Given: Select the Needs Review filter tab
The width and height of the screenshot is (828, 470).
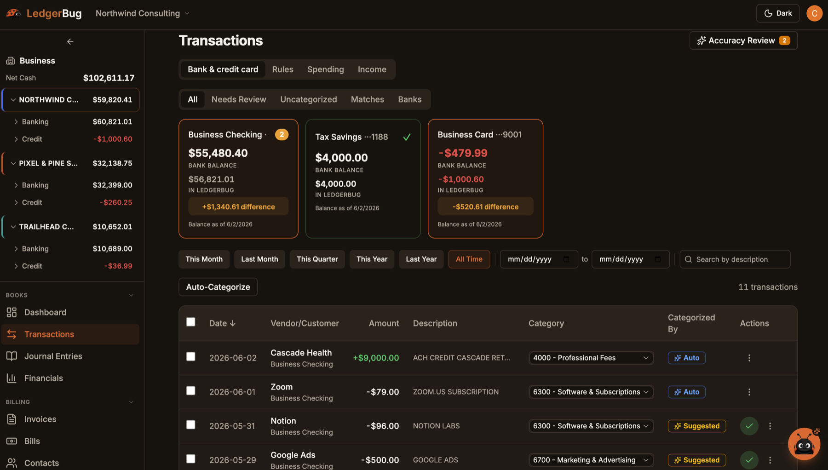Looking at the screenshot, I should 239,99.
